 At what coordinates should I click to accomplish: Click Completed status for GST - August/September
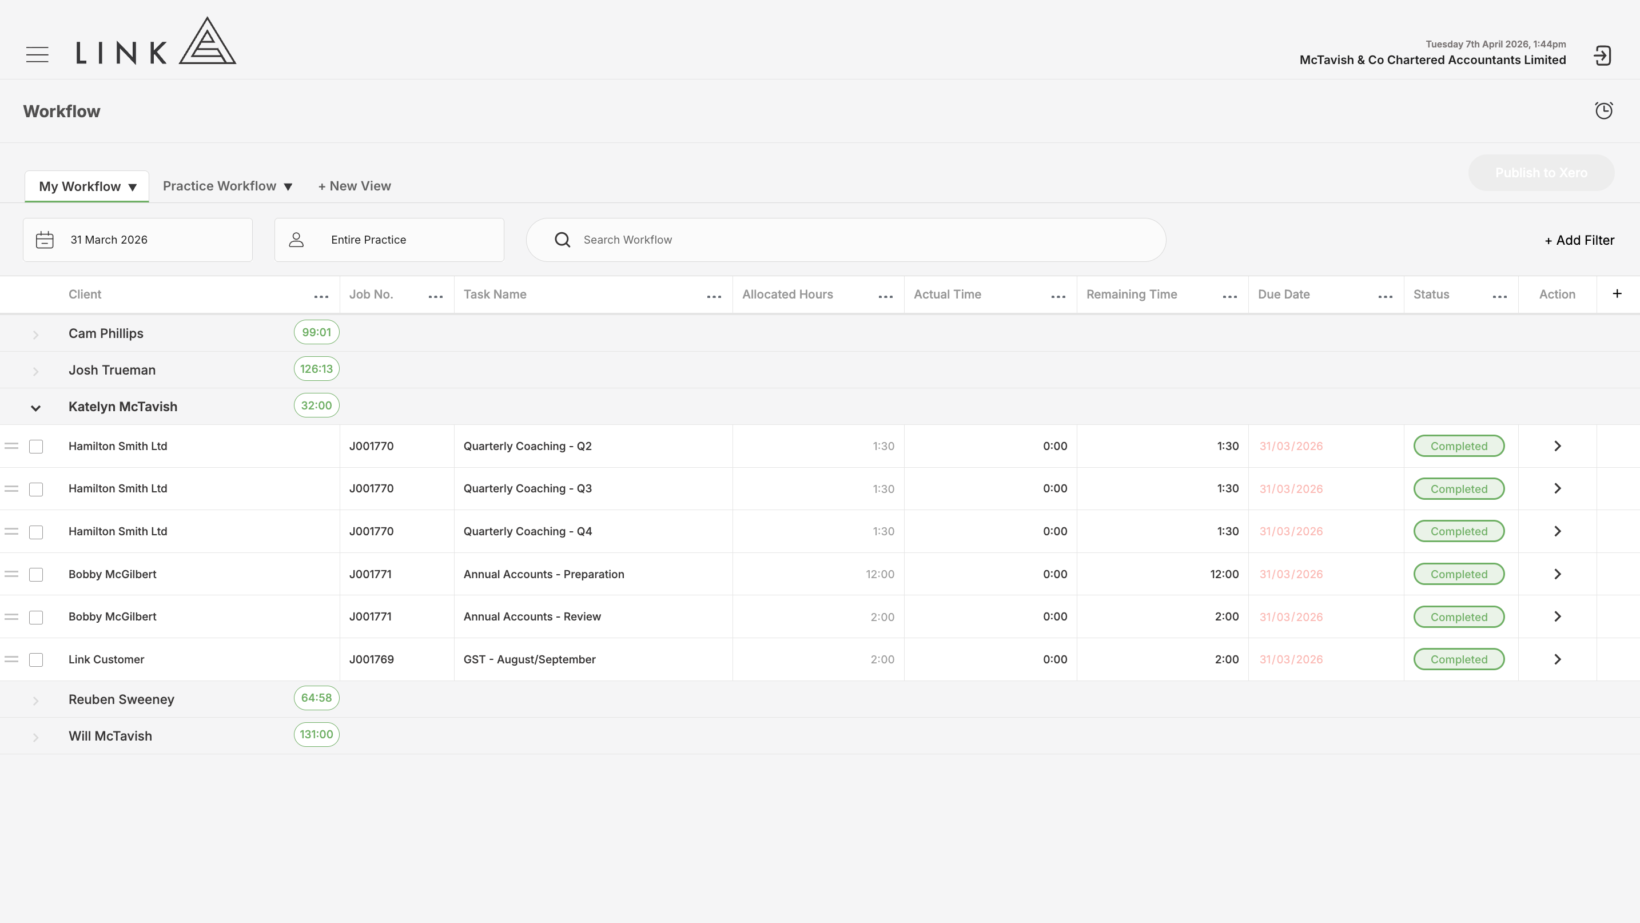[x=1459, y=659]
